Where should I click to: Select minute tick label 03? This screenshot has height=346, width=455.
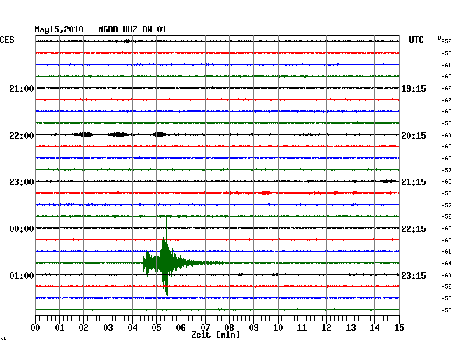108,328
